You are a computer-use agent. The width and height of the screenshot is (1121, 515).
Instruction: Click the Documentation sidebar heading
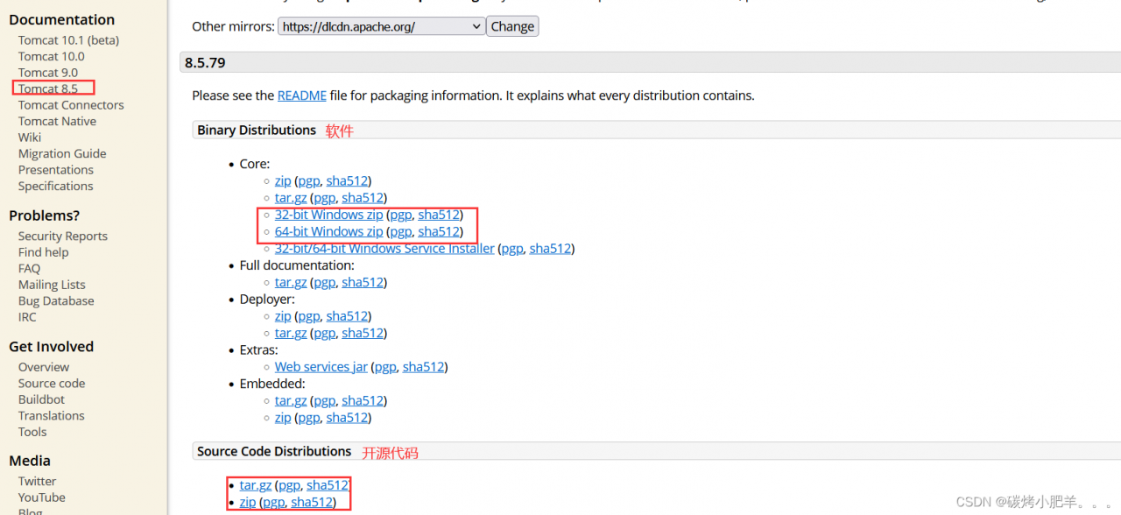(61, 19)
